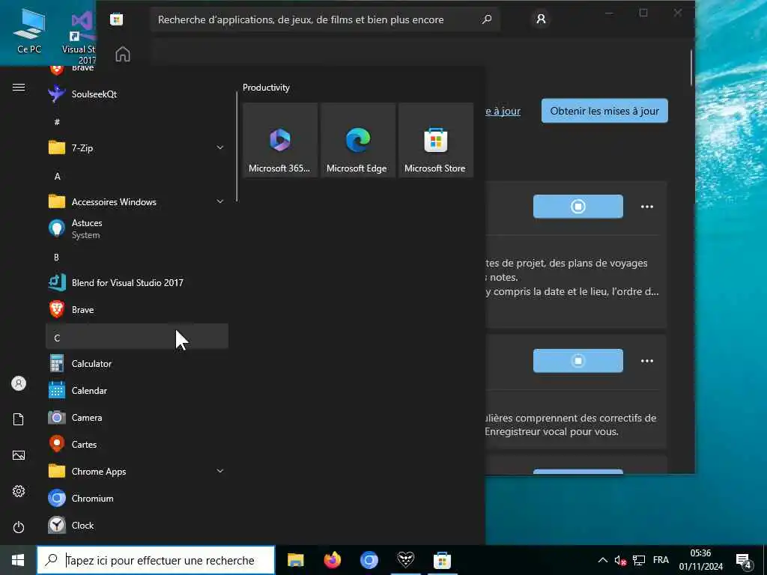Show hidden system tray icons

[x=603, y=560]
